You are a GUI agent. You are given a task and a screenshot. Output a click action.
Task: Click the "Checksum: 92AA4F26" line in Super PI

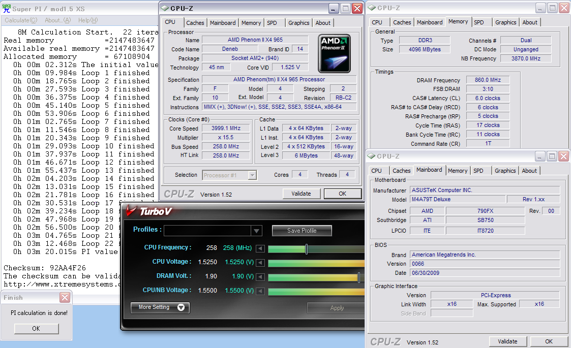pyautogui.click(x=45, y=268)
